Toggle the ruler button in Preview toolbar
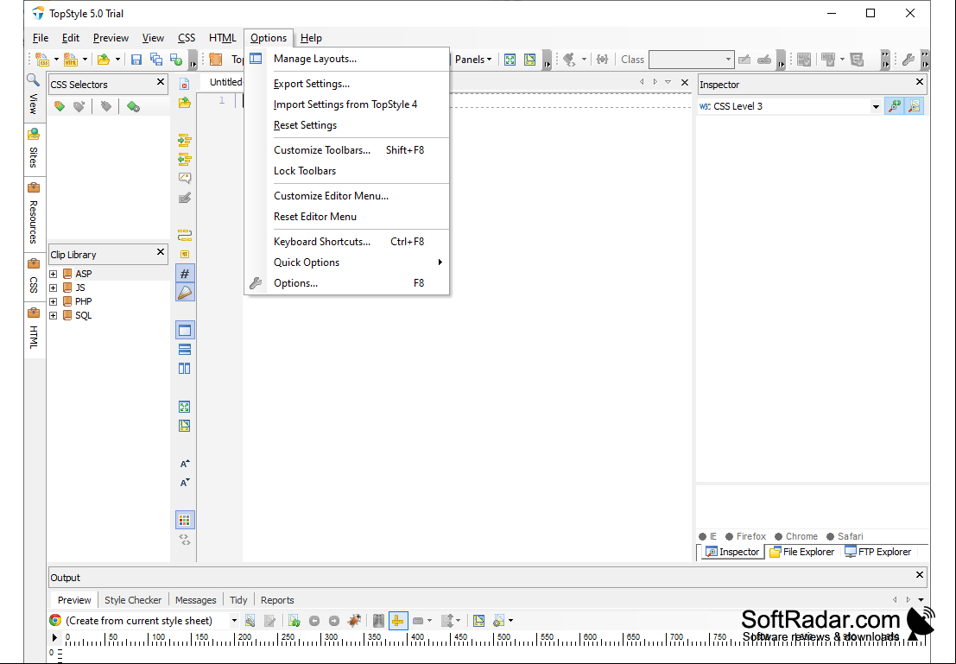The image size is (956, 664). click(398, 621)
